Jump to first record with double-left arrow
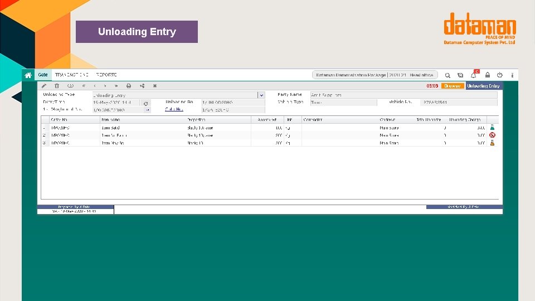This screenshot has height=301, width=535. click(x=84, y=86)
